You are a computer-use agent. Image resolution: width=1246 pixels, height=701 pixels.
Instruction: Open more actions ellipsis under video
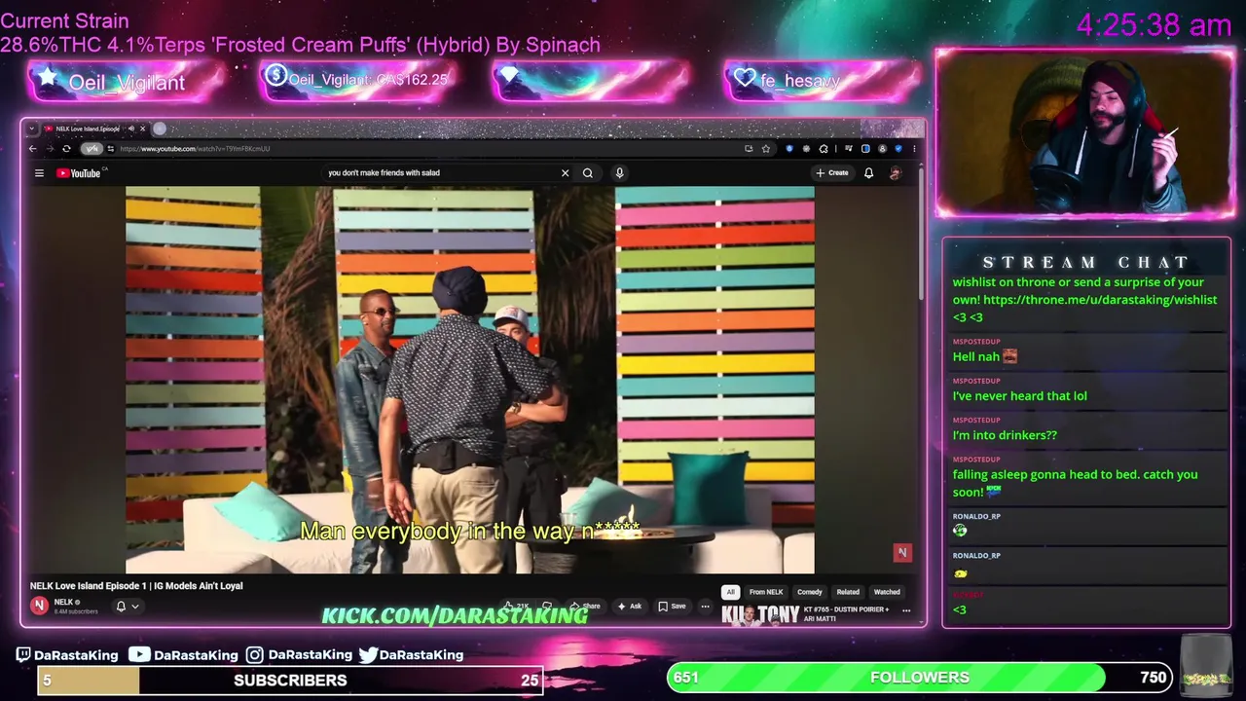(x=705, y=607)
